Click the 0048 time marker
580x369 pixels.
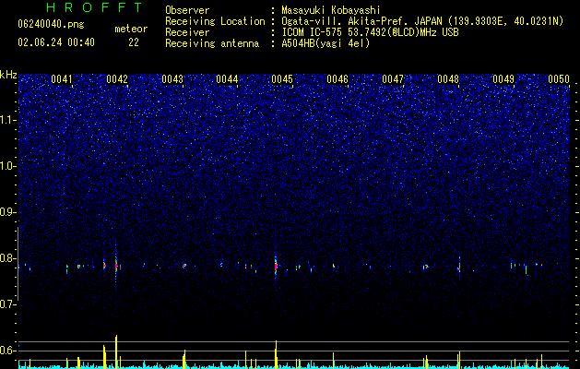click(448, 79)
